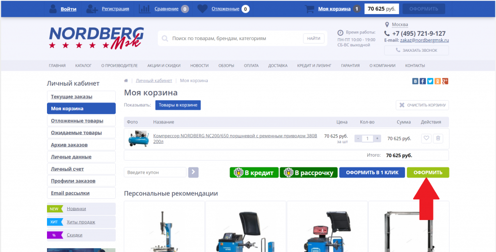Decrease compressor quantity with minus
This screenshot has height=252, width=496.
coord(358,138)
